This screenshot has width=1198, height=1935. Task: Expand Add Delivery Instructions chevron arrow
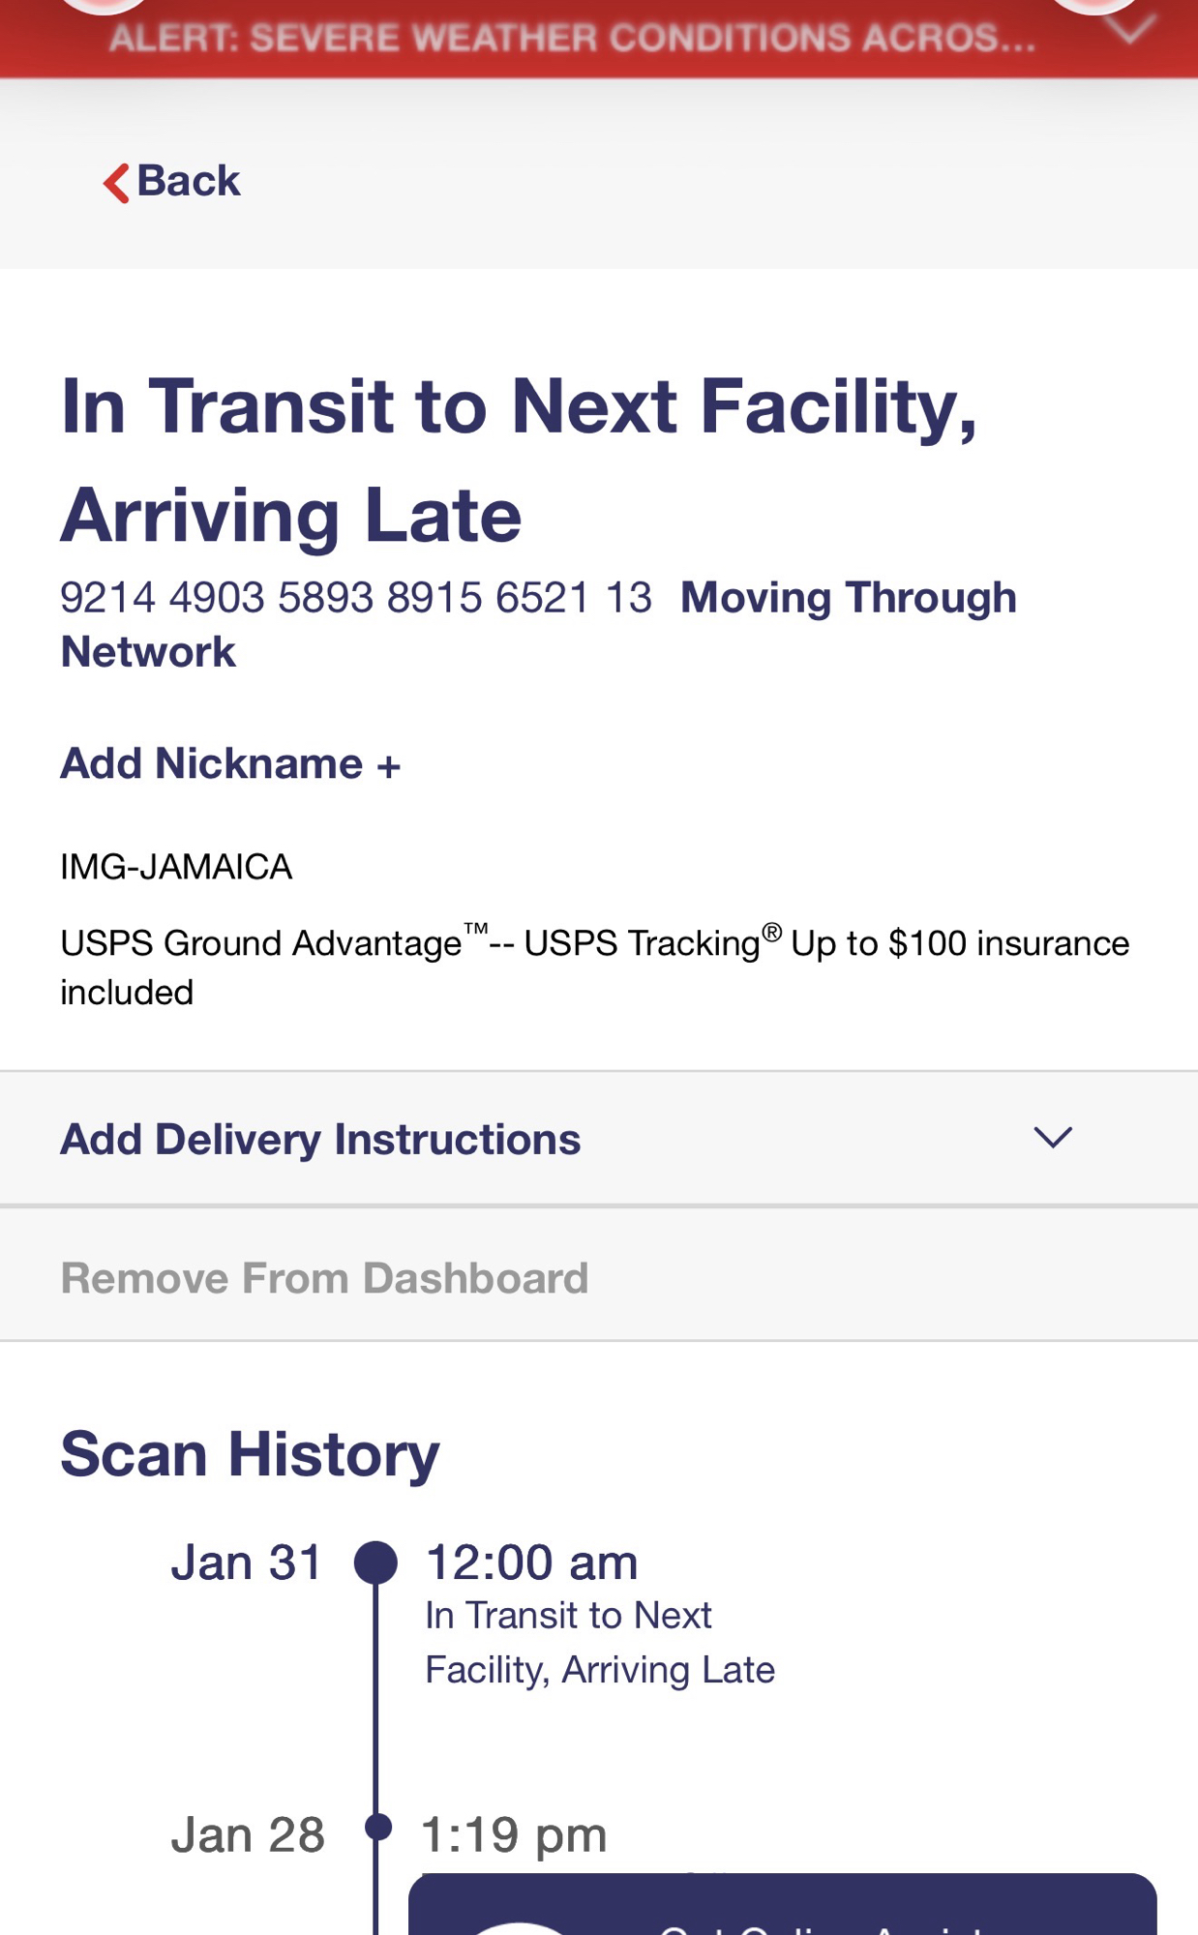coord(1052,1138)
